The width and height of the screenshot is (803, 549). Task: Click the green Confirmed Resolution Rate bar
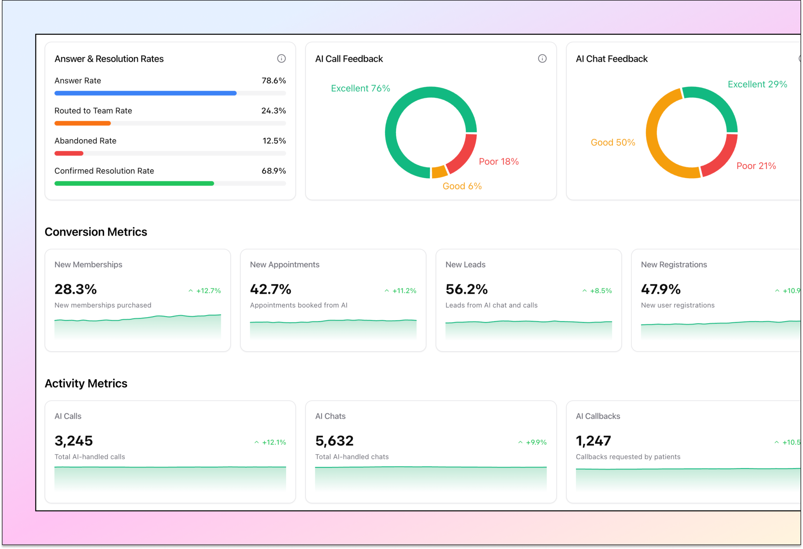pos(134,184)
